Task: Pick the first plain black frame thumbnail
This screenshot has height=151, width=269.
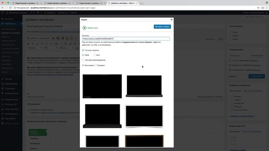Action: click(x=102, y=86)
